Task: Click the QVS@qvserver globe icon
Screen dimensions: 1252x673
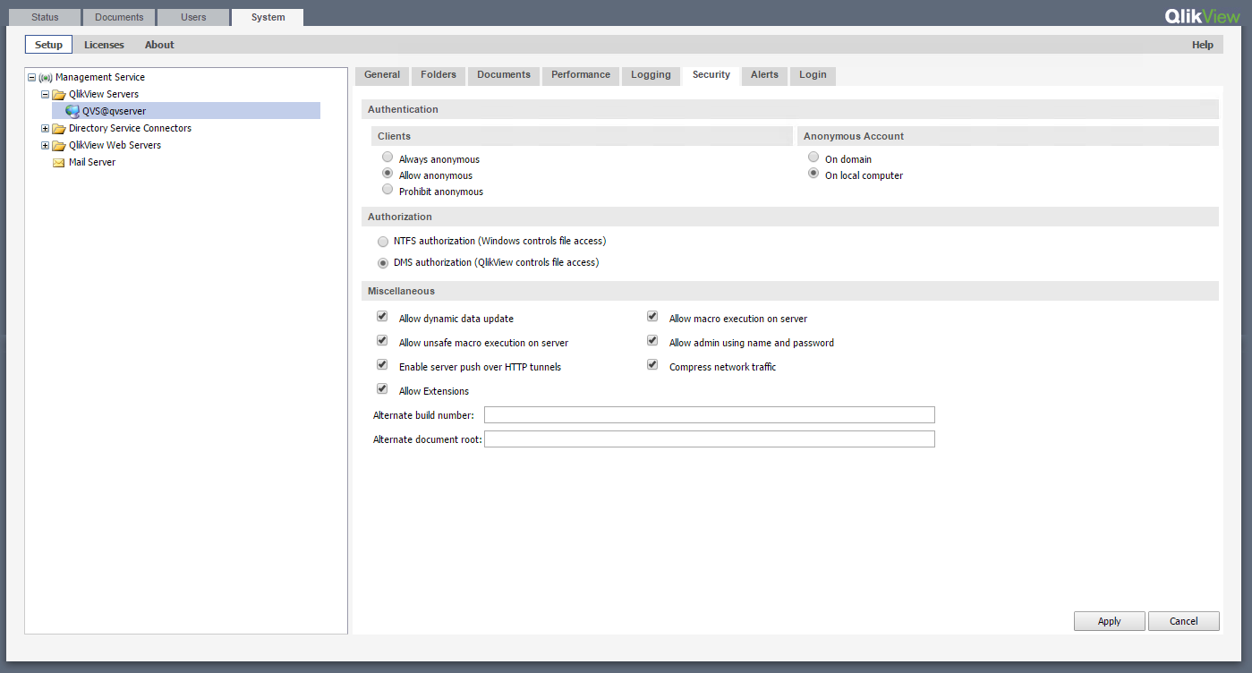Action: (72, 111)
